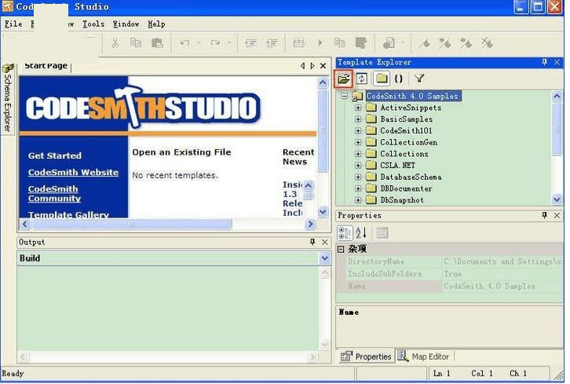570x384 pixels.
Task: Click the Redo toolbar arrow
Action: [215, 43]
